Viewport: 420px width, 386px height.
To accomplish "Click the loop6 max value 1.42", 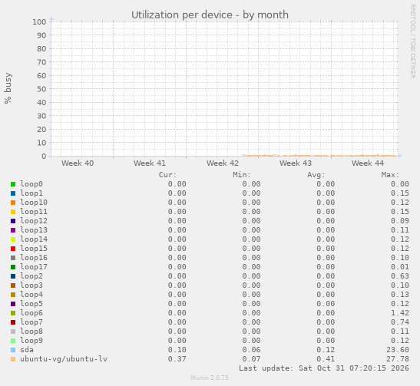I will click(x=400, y=313).
